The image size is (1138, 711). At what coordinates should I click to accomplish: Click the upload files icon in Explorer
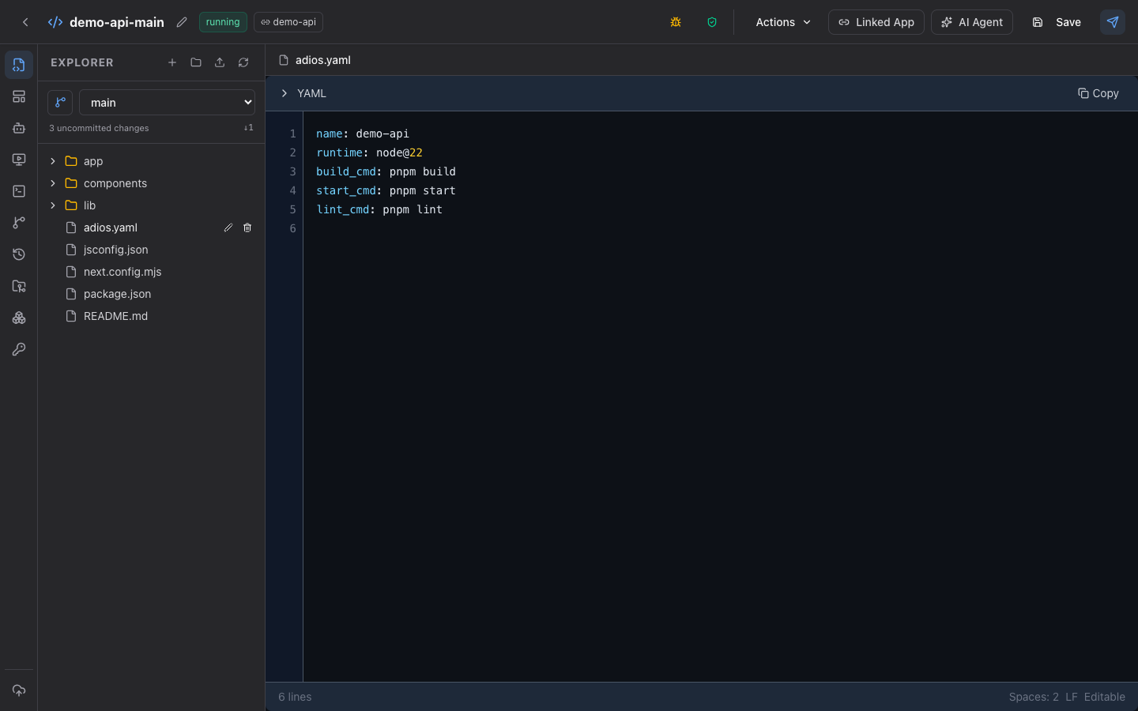[220, 62]
